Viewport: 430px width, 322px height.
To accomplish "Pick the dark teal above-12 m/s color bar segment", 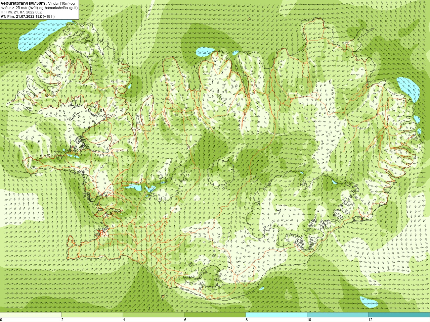I will coord(399,315).
